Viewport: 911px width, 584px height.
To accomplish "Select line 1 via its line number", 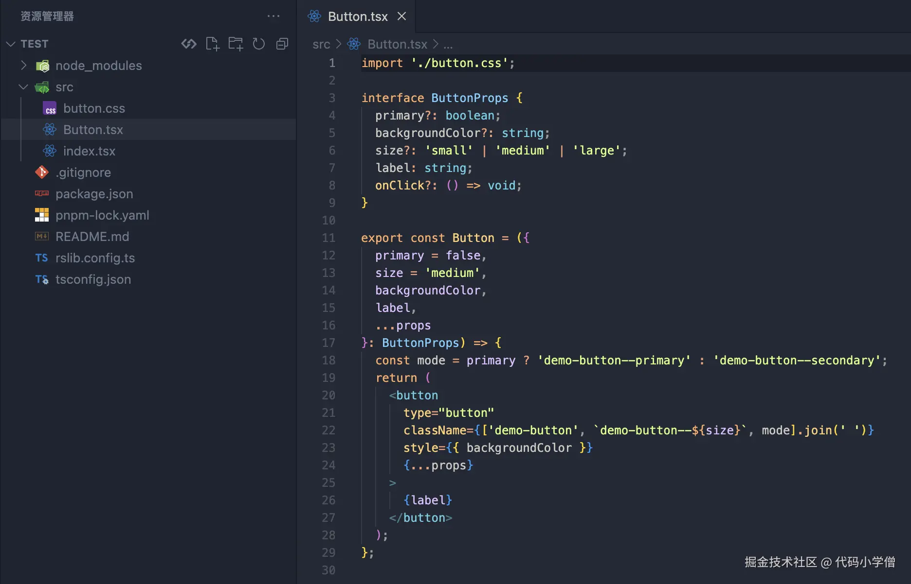I will [332, 63].
